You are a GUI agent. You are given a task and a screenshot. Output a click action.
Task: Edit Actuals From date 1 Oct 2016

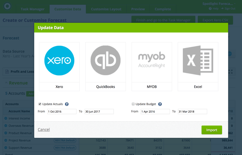coord(62,112)
